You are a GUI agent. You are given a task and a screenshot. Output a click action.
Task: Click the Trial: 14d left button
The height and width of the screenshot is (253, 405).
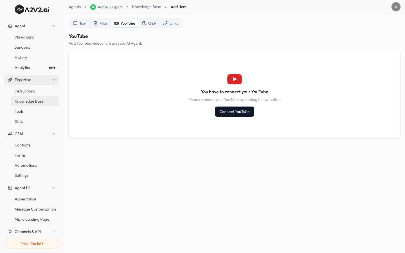32,243
